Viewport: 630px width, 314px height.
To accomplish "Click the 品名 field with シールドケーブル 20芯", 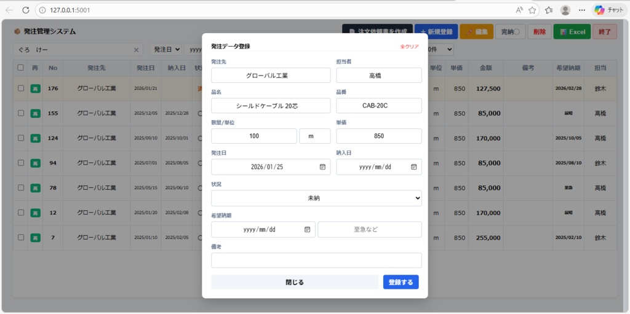I will (x=271, y=106).
